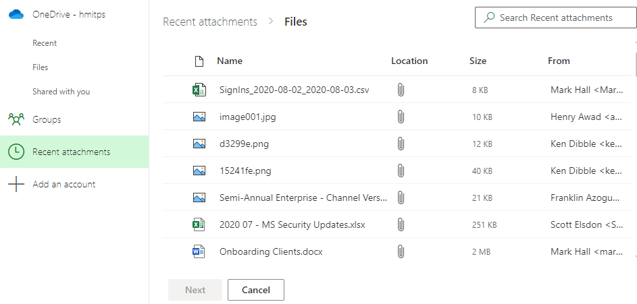Click the Word icon for Onboarding Clients.docx
This screenshot has width=637, height=304.
[199, 251]
